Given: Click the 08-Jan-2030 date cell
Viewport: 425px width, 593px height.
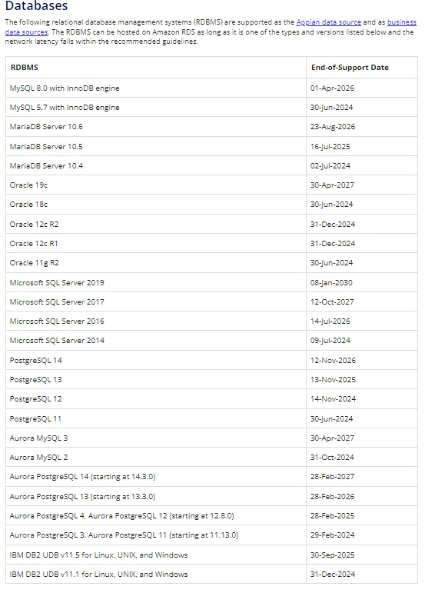Looking at the screenshot, I should tap(362, 282).
